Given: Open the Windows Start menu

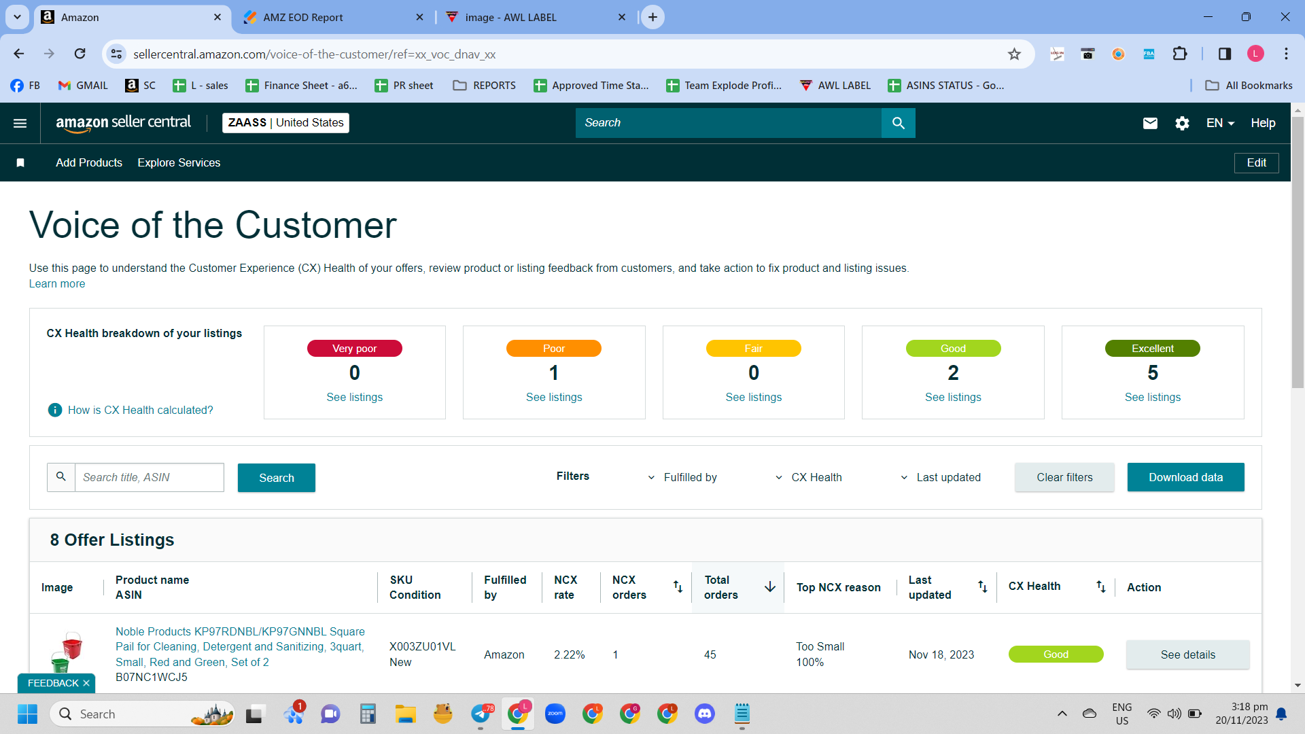Looking at the screenshot, I should pos(27,714).
